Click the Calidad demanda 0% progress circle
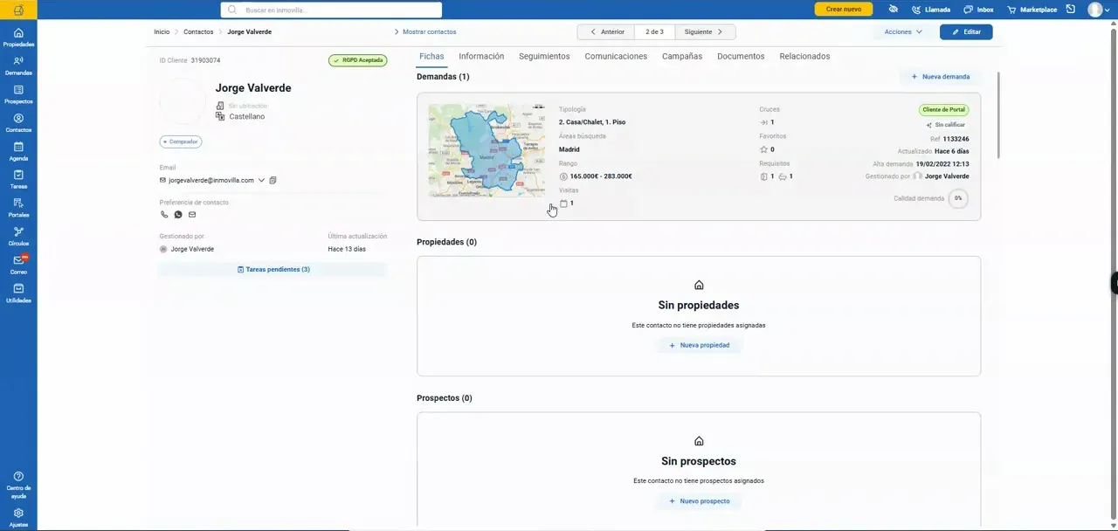Image resolution: width=1118 pixels, height=531 pixels. click(958, 198)
